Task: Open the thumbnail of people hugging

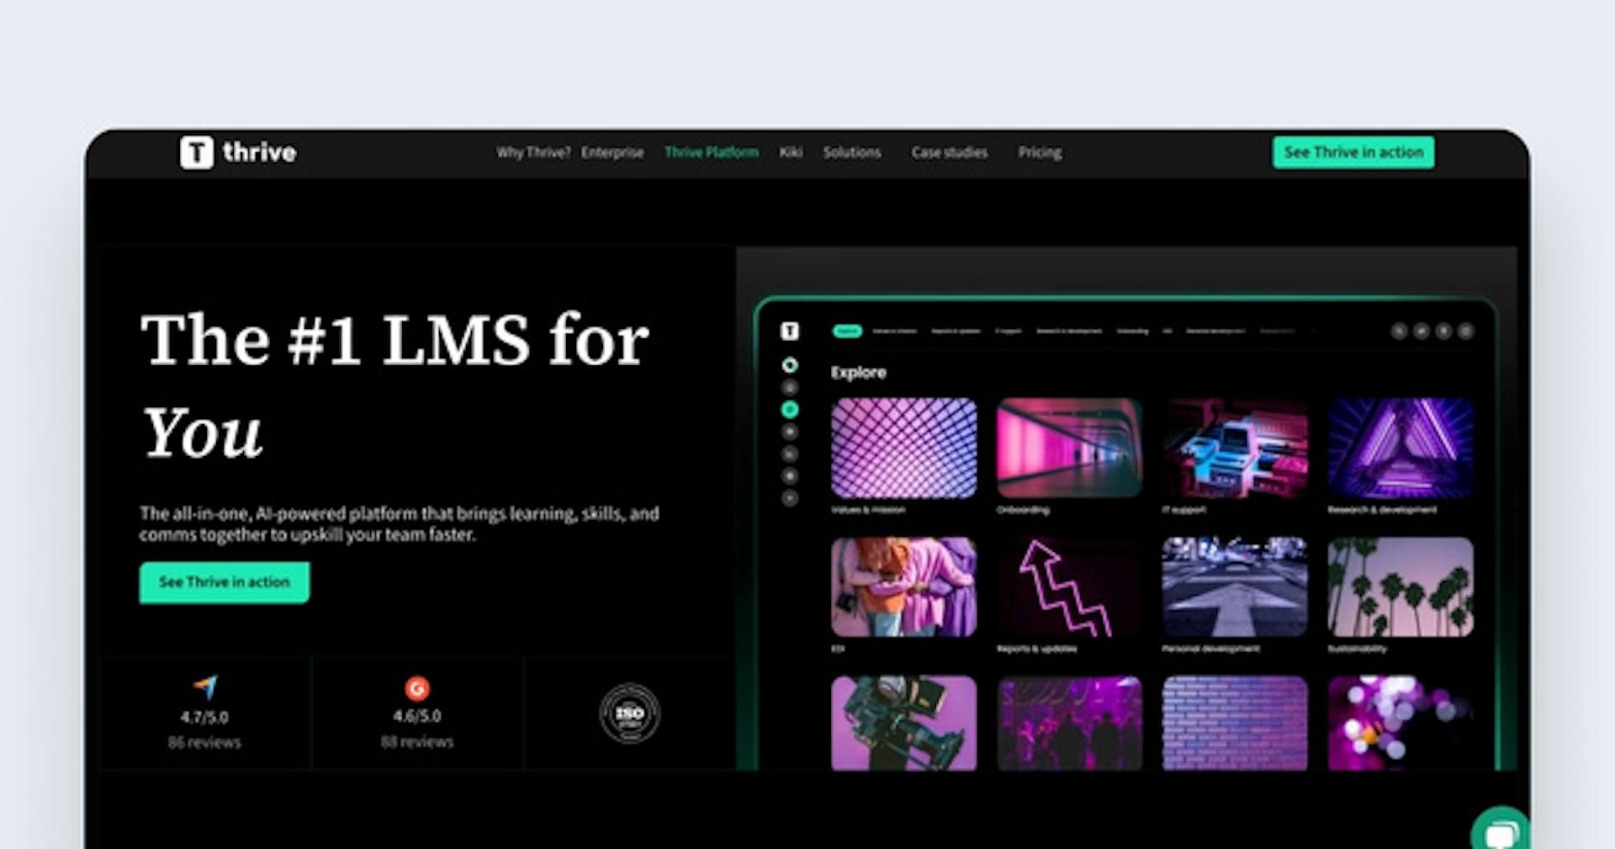Action: 904,587
